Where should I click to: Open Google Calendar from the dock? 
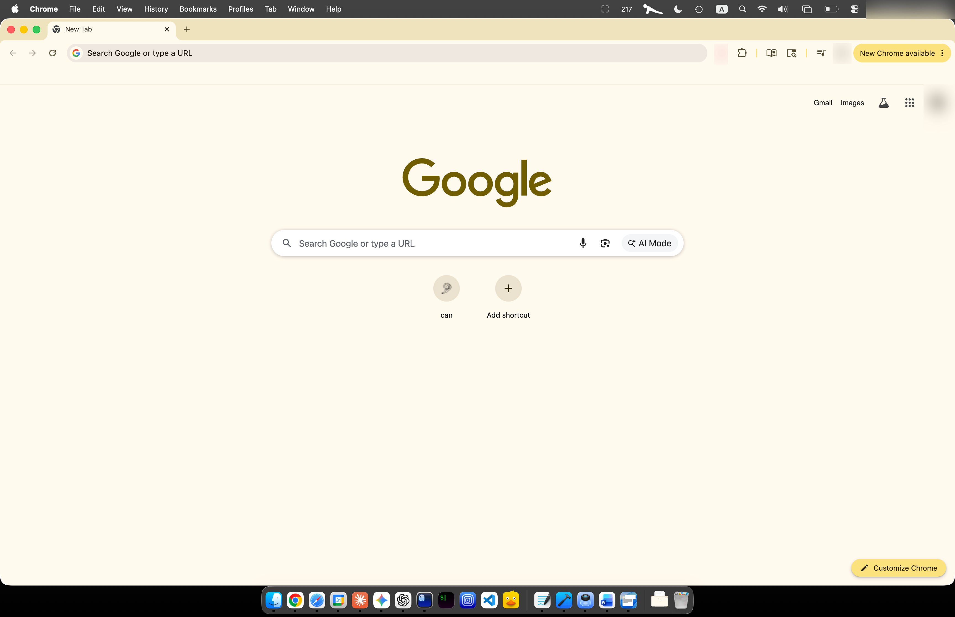point(338,600)
